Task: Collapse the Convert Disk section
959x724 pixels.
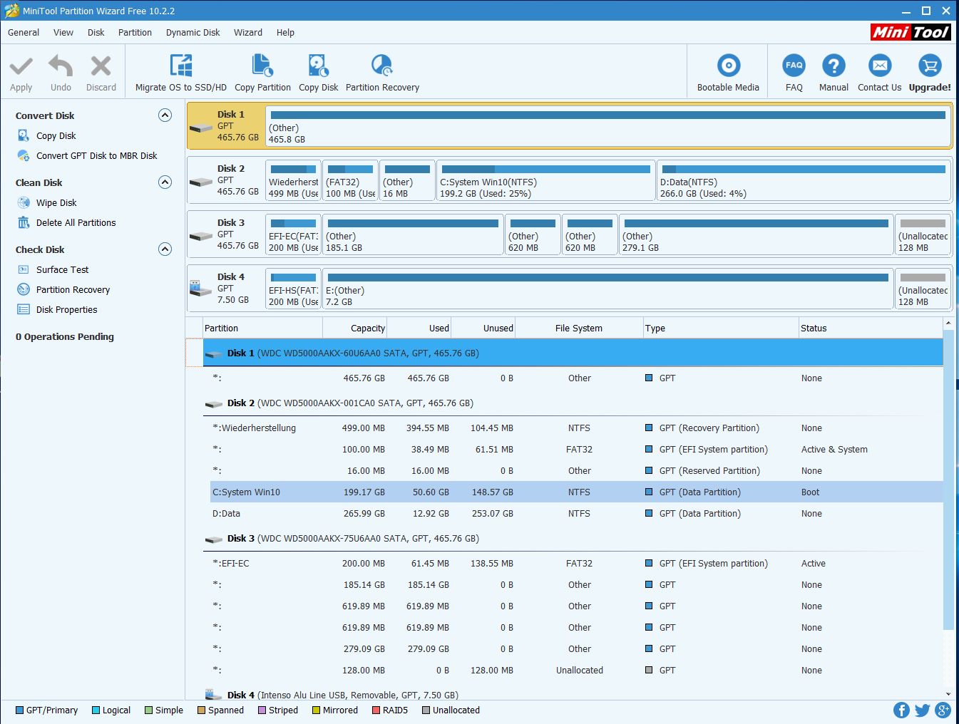Action: [165, 115]
